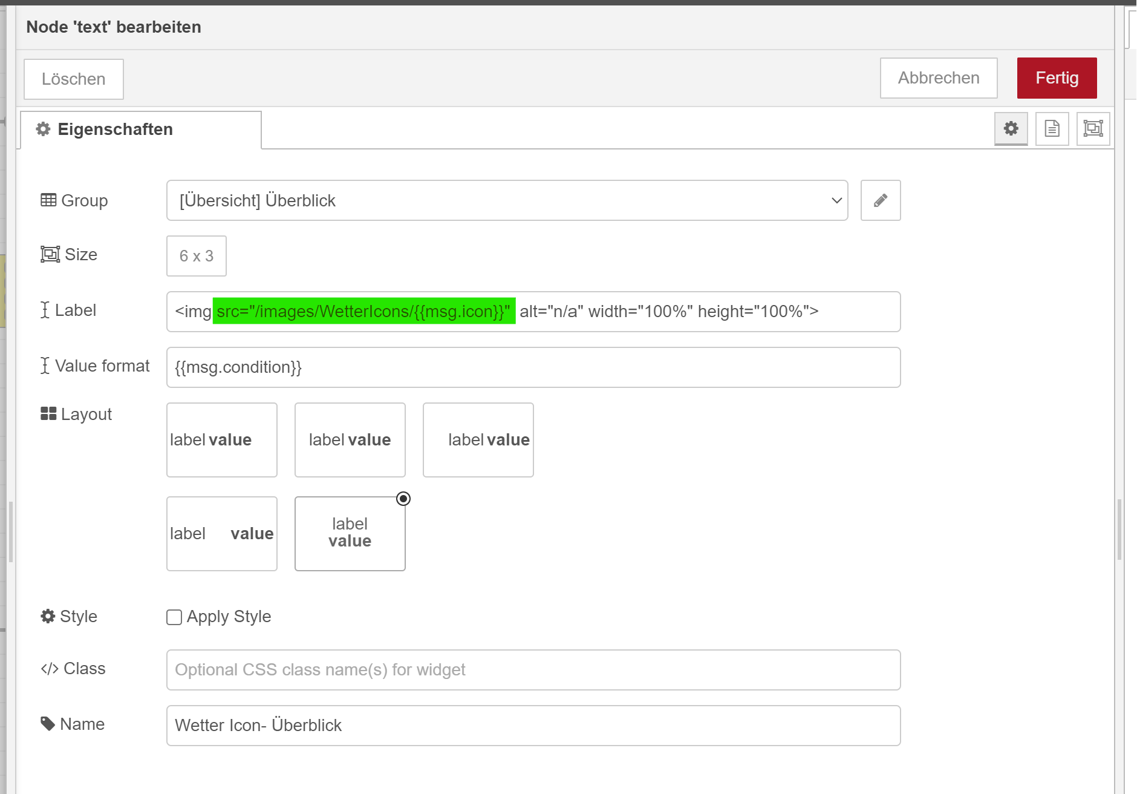
Task: Open node description document icon
Action: pyautogui.click(x=1052, y=128)
